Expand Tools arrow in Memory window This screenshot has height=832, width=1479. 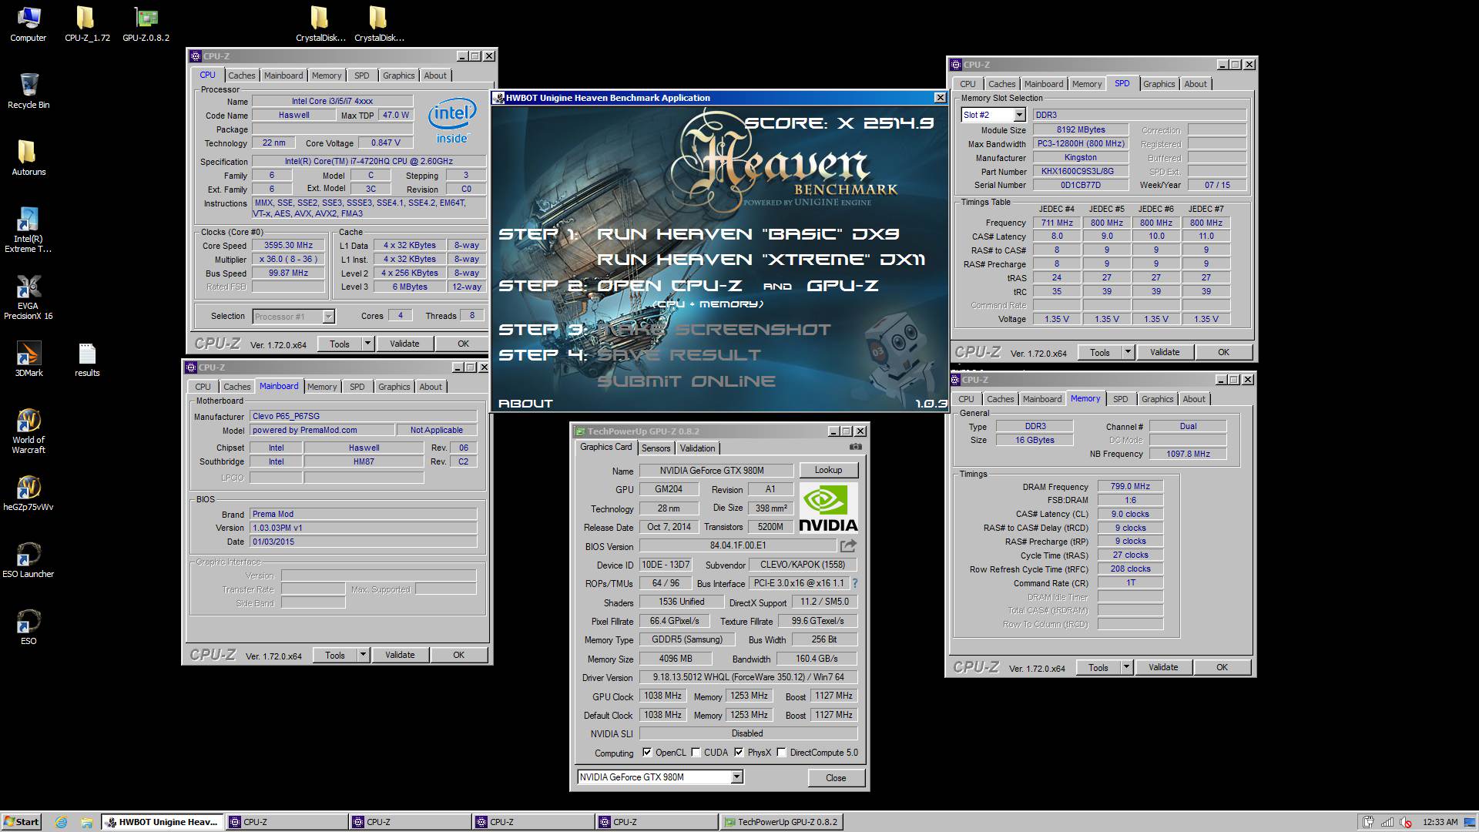click(1126, 667)
